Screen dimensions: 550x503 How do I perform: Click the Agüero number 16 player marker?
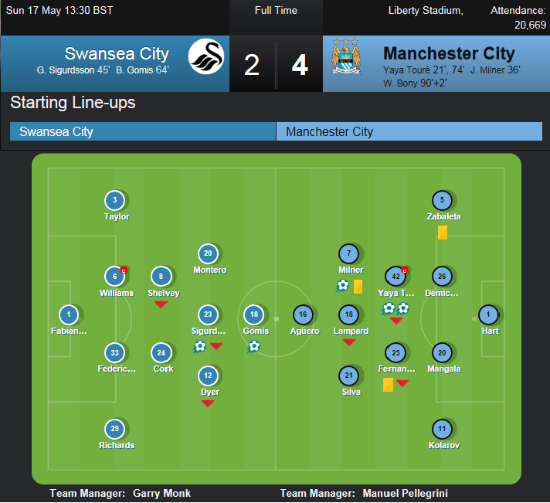303,314
